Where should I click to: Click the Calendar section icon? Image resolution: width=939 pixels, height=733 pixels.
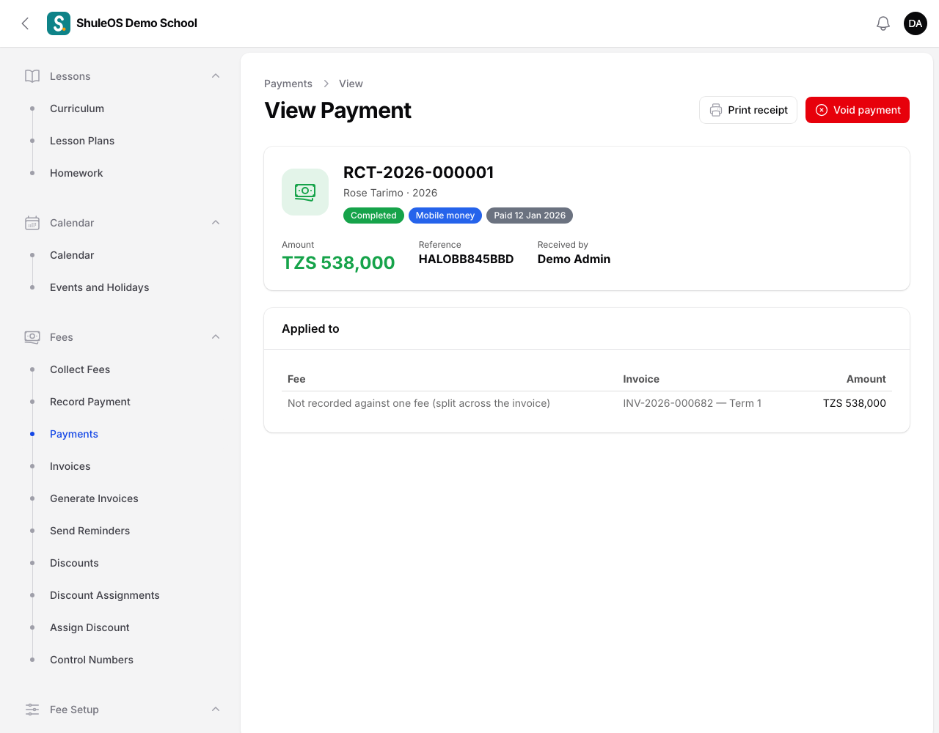point(32,223)
